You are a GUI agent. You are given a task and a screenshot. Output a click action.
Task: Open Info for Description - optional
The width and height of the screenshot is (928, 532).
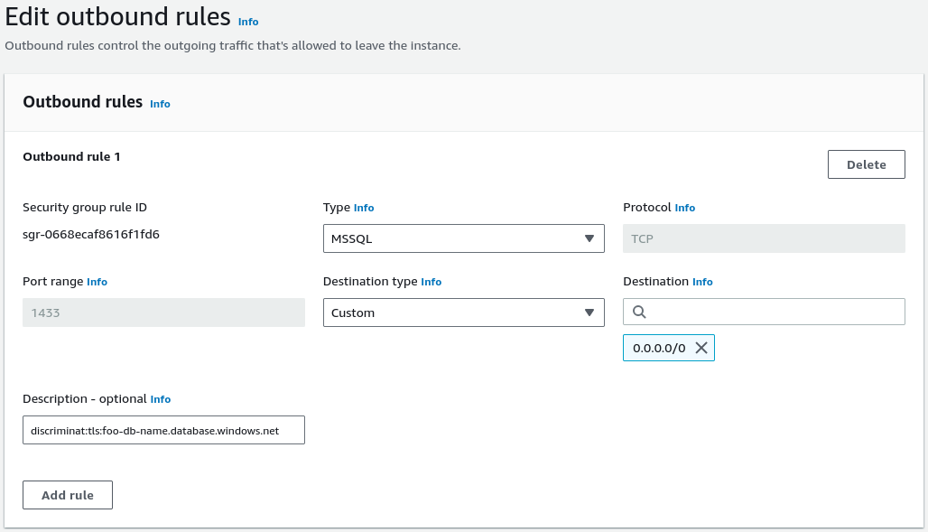click(x=160, y=399)
